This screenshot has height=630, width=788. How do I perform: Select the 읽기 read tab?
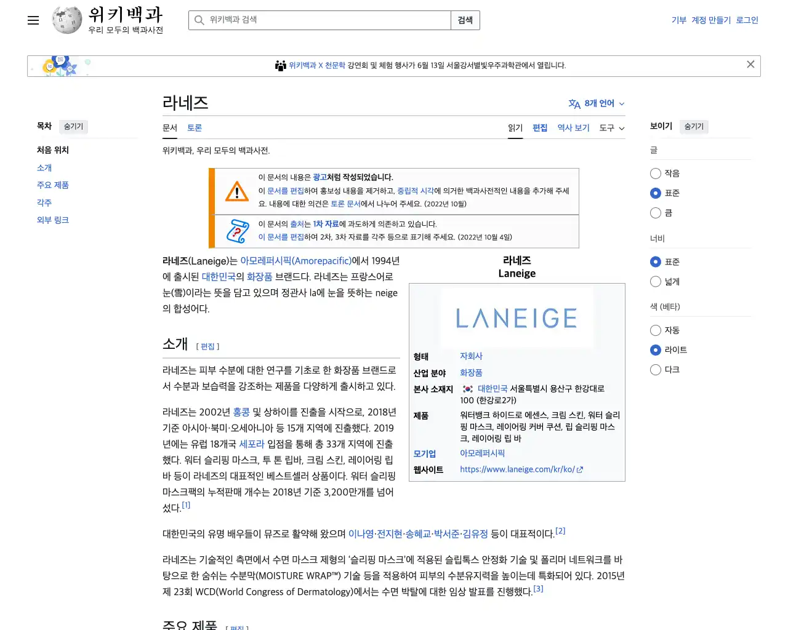click(x=515, y=128)
